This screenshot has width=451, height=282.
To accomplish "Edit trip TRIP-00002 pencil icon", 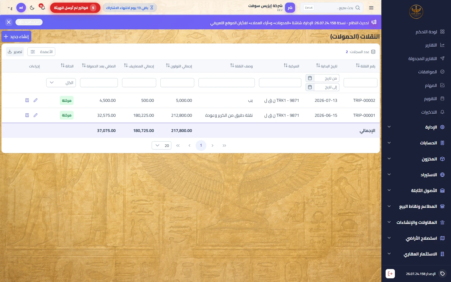I will pos(36,100).
